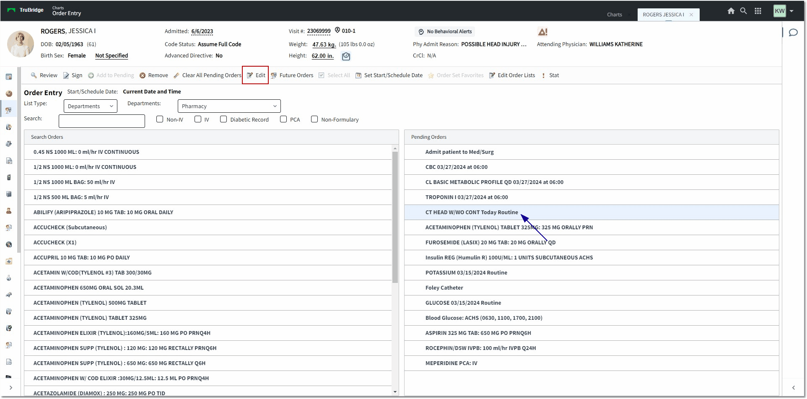Click the Not Specified gender link
Screen dimensions: 807x399
tap(112, 56)
